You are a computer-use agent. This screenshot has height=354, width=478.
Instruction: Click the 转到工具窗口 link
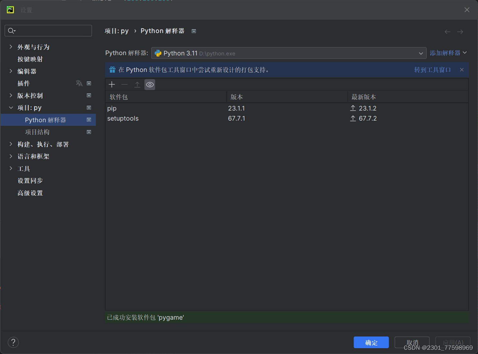432,70
